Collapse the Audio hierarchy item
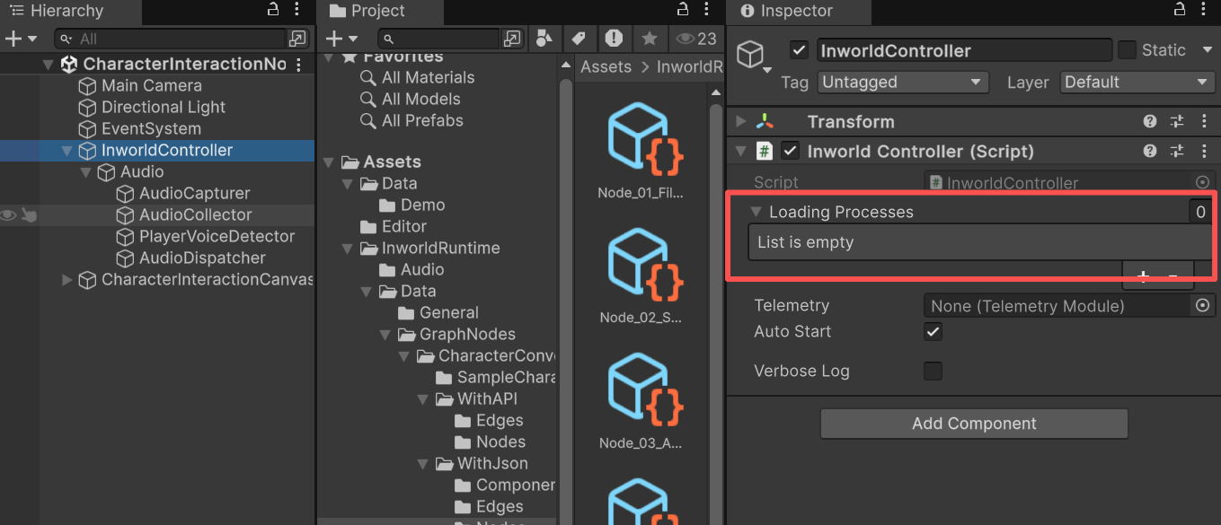Screen dimensions: 1221x525 click(x=85, y=172)
